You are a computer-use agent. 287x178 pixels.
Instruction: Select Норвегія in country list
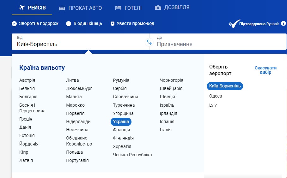pyautogui.click(x=75, y=113)
